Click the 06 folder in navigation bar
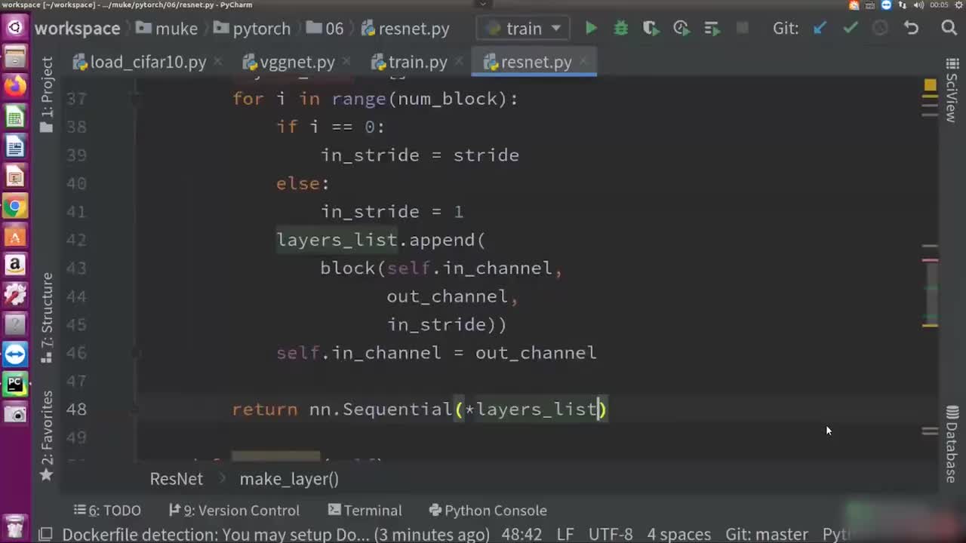The width and height of the screenshot is (966, 543). [325, 29]
